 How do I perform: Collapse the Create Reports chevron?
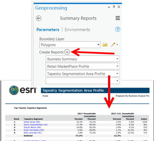pyautogui.click(x=67, y=52)
